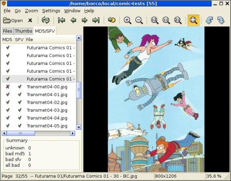Zoom in with the plus magnifier
The width and height of the screenshot is (231, 181).
pos(127,20)
